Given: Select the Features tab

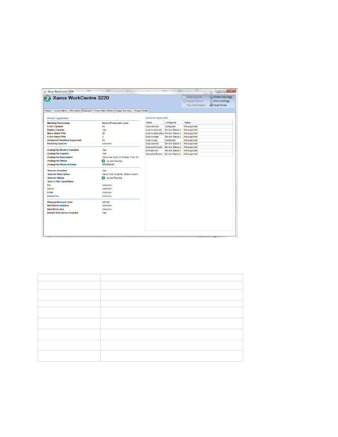Looking at the screenshot, I should pos(87,111).
